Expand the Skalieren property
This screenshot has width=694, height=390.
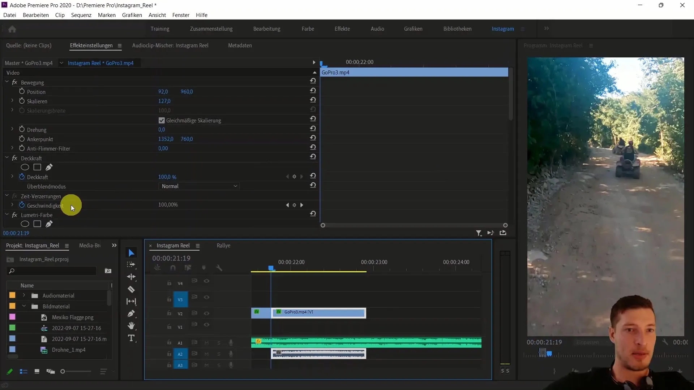click(12, 101)
